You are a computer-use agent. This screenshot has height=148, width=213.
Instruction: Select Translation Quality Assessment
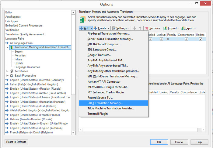[x=25, y=34]
